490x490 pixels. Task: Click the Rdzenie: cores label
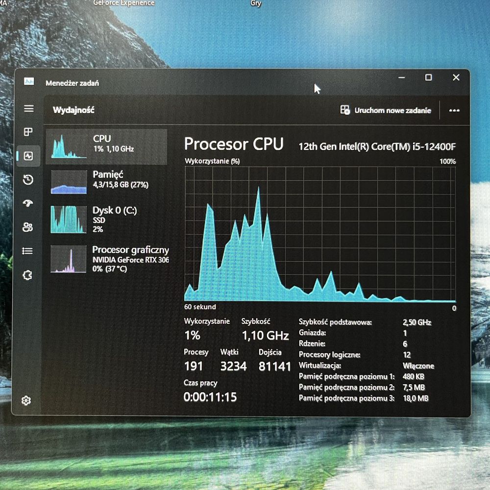[x=312, y=344]
